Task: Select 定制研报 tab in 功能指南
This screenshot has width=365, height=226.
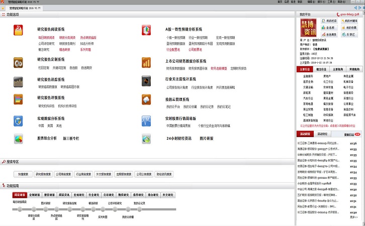Action: [x=35, y=195]
